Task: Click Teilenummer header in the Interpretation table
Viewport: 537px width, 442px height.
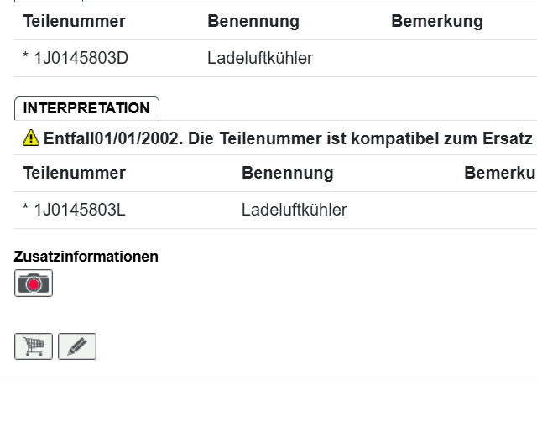Action: pyautogui.click(x=74, y=173)
